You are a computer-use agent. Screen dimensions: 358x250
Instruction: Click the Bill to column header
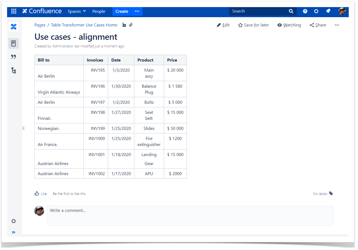pos(59,60)
